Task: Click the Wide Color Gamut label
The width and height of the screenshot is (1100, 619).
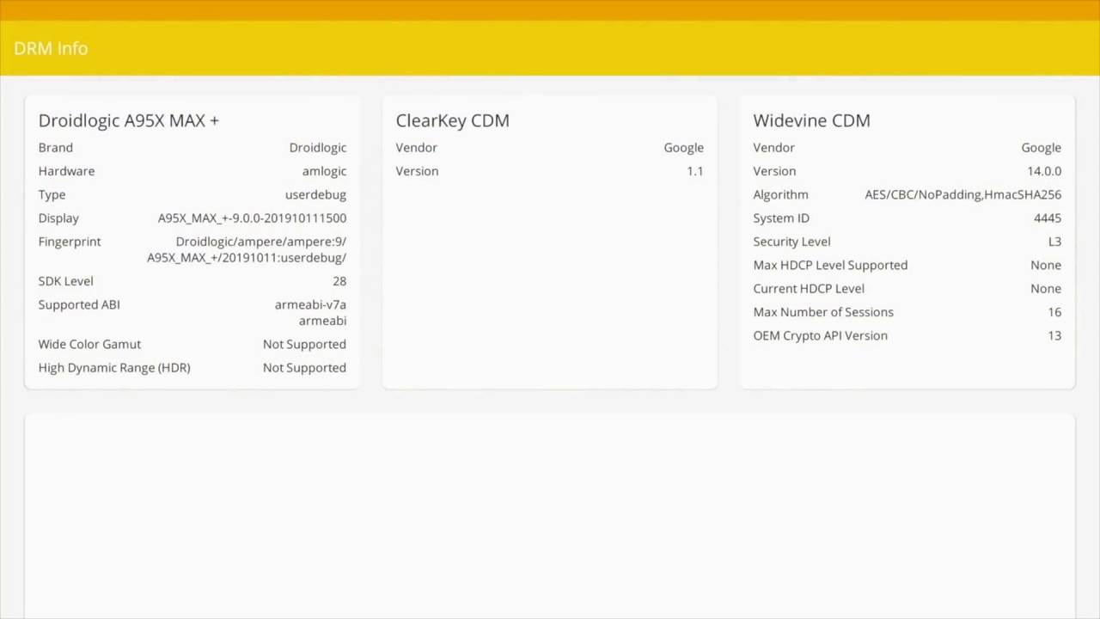Action: pos(89,344)
